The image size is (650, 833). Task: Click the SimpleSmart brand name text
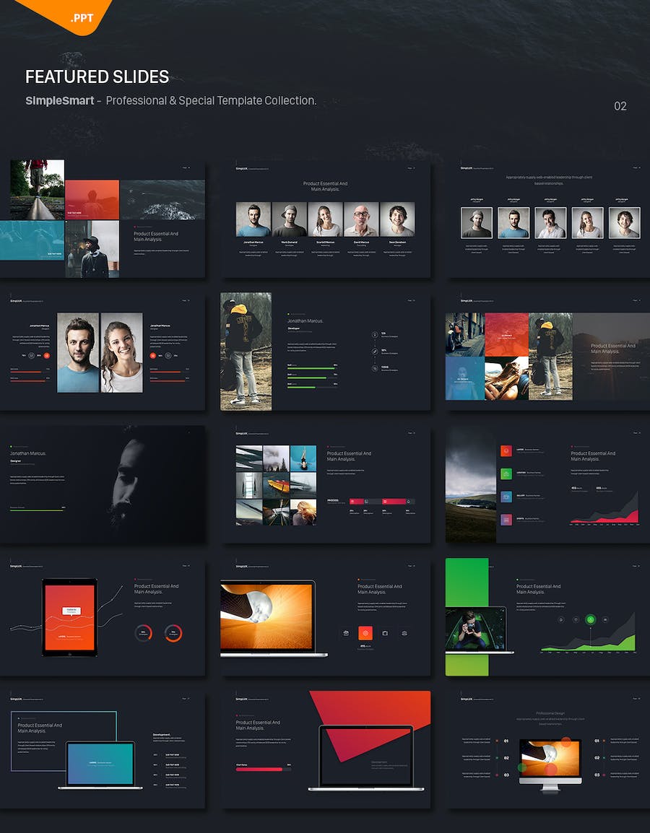[60, 100]
